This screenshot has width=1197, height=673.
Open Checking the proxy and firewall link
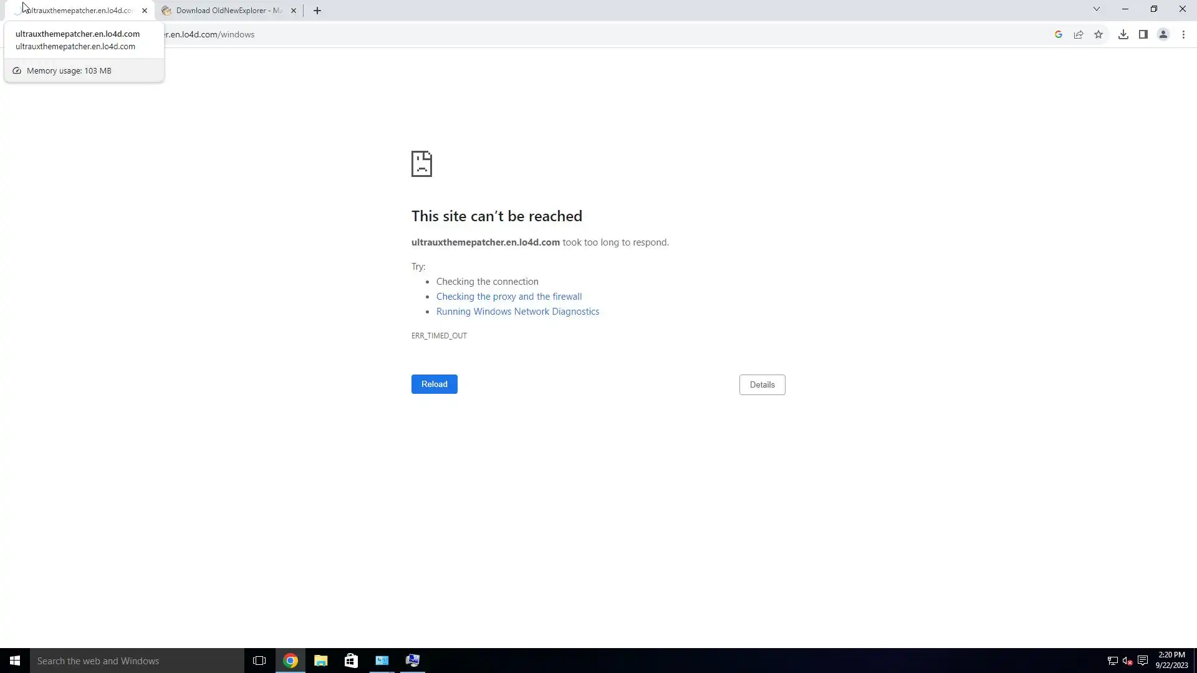509,297
